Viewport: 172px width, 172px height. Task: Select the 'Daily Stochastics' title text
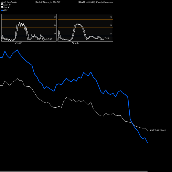pyautogui.click(x=9, y=2)
